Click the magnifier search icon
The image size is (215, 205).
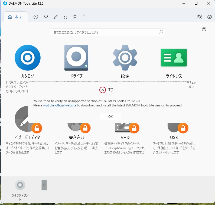(161, 32)
